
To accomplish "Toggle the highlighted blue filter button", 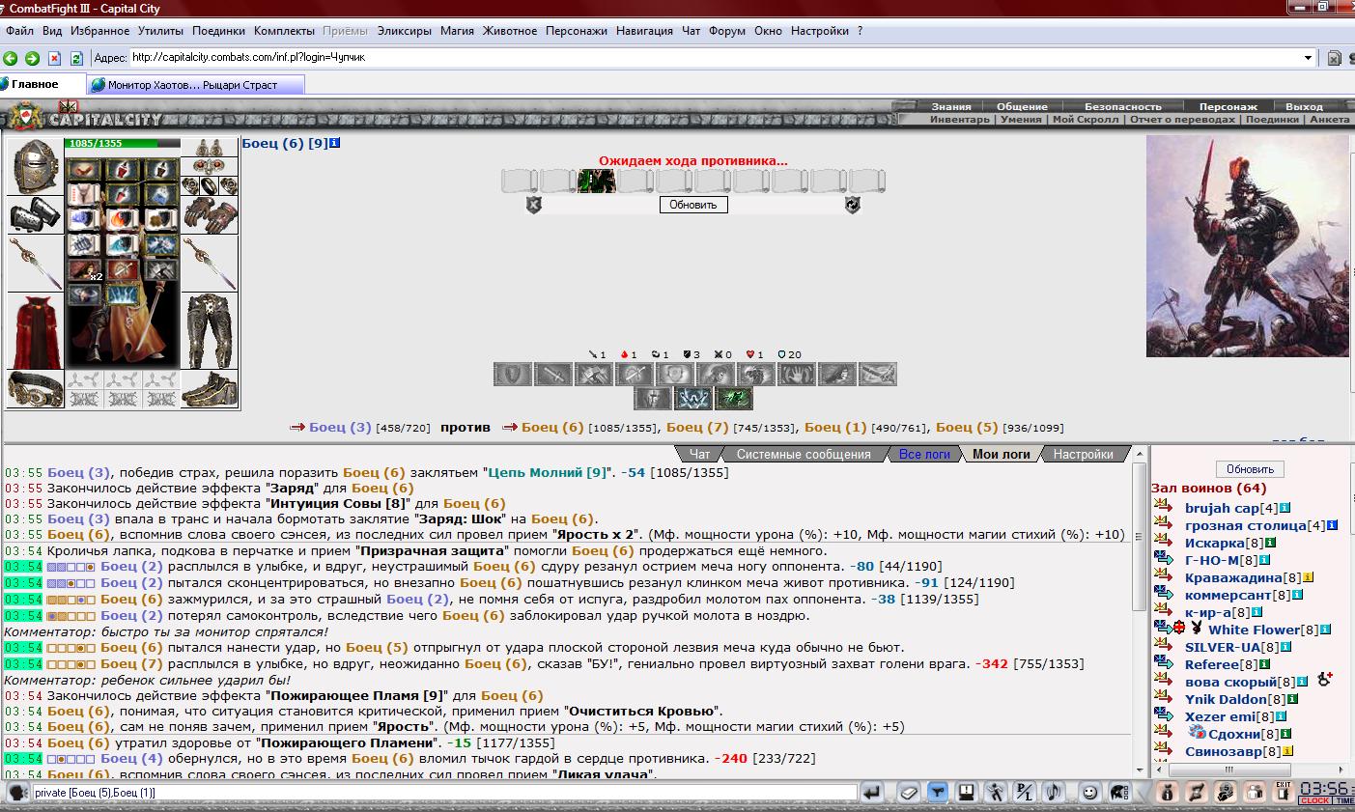I will (x=937, y=793).
